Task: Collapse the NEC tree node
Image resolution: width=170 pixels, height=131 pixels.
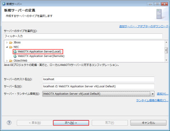Action: tap(7, 47)
